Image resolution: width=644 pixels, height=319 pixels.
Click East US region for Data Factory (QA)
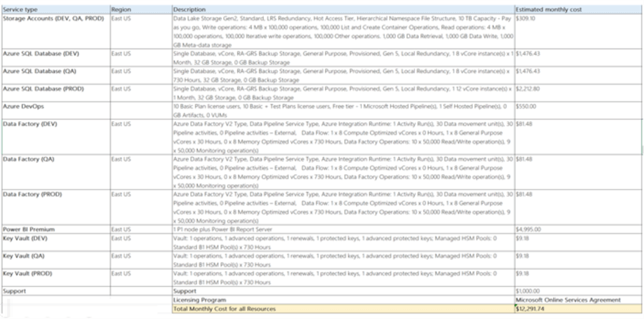click(x=141, y=172)
